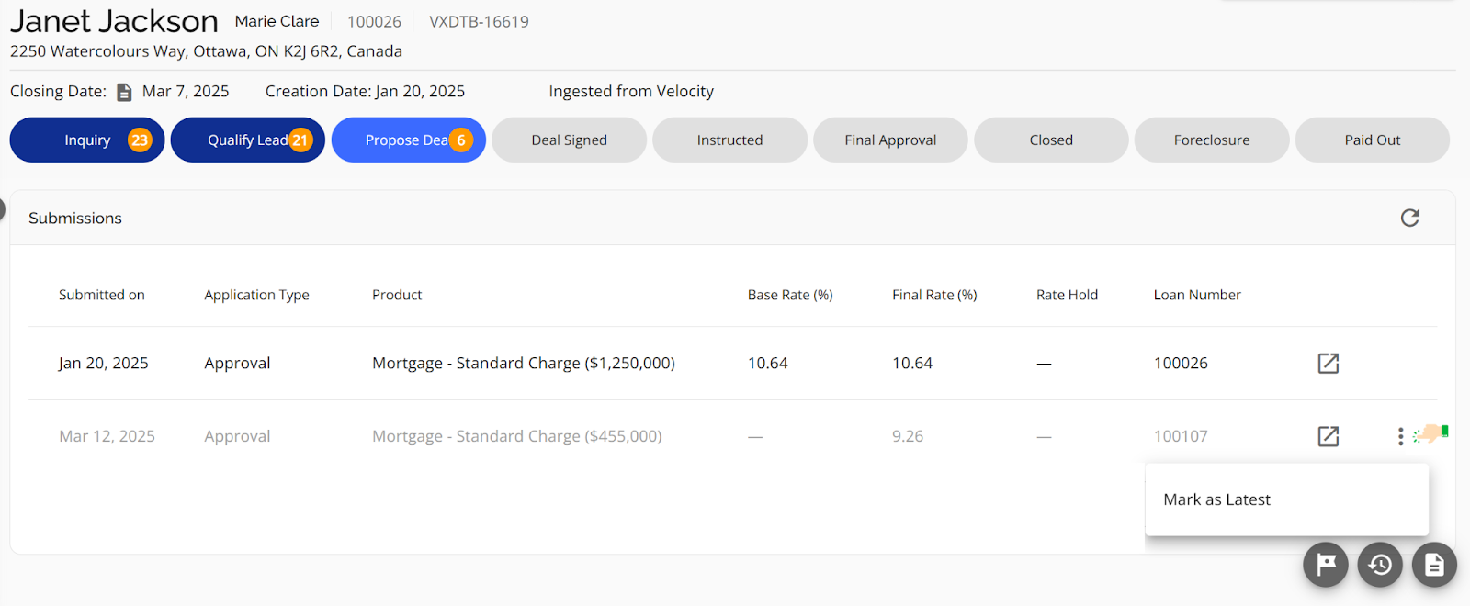Choose Mark as Latest from the menu
Viewport: 1470px width, 606px height.
coord(1216,499)
